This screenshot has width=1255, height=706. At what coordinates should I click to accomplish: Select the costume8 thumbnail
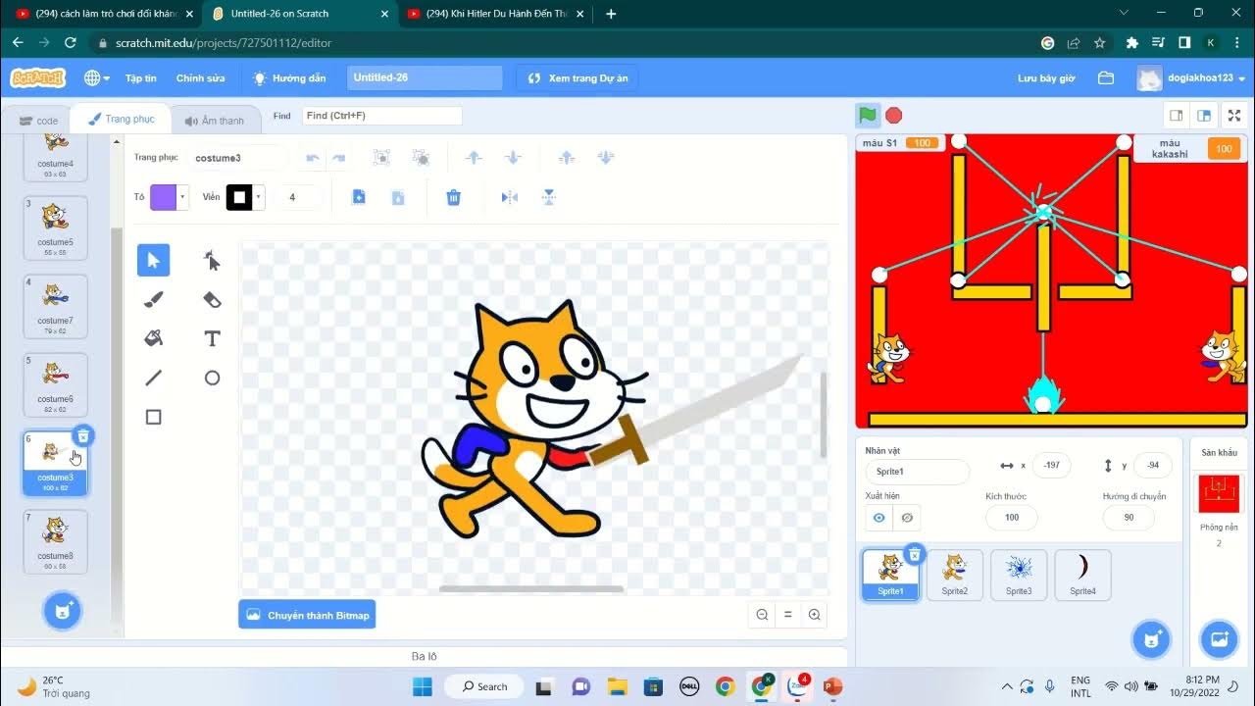click(x=56, y=541)
